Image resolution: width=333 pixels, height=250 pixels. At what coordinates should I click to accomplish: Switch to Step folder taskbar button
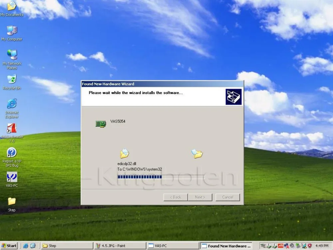click(67, 246)
